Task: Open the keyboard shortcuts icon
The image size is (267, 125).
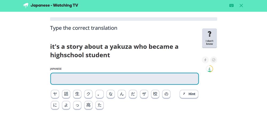Action: click(x=231, y=5)
